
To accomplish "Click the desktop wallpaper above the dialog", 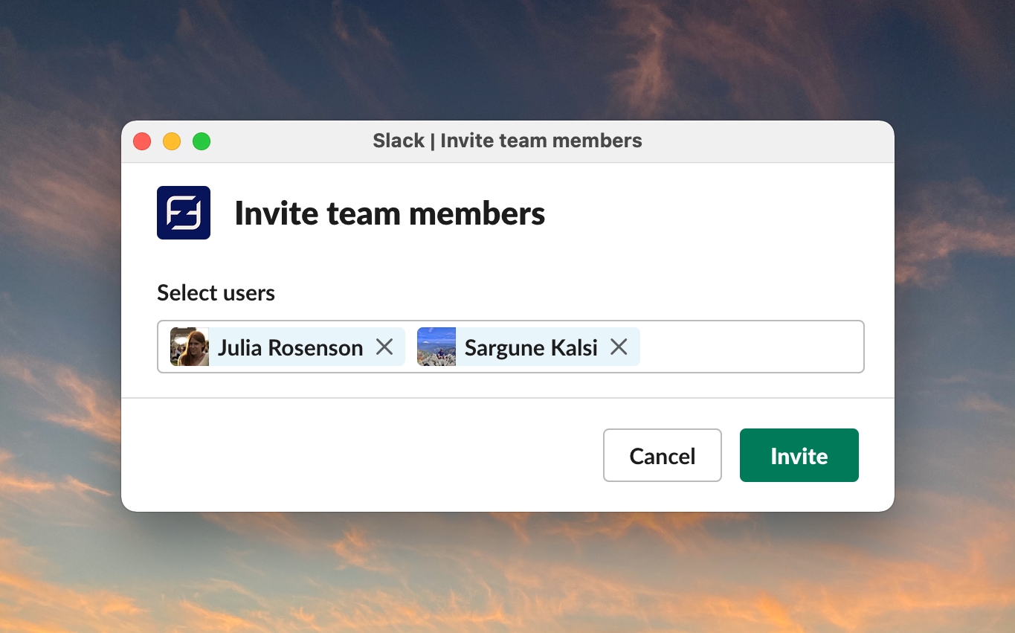I will click(x=507, y=60).
